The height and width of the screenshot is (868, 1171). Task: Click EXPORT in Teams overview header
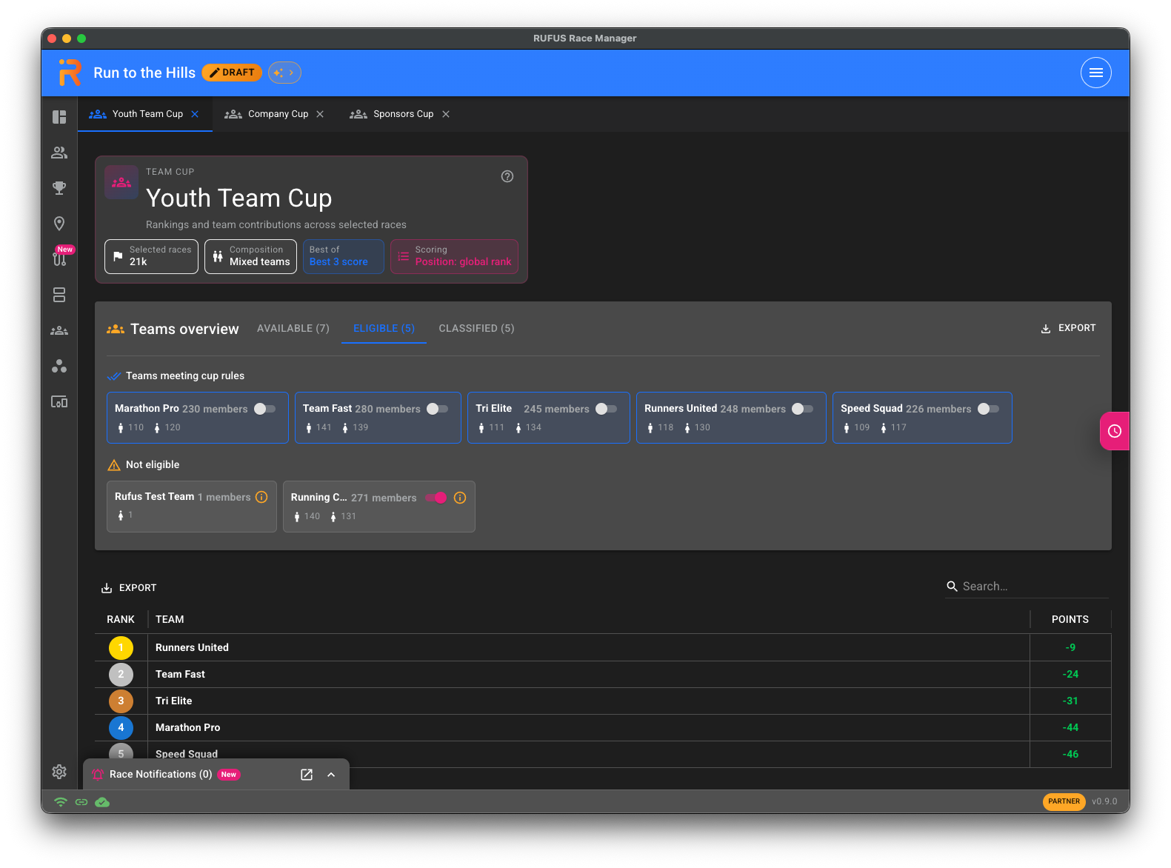pyautogui.click(x=1068, y=328)
